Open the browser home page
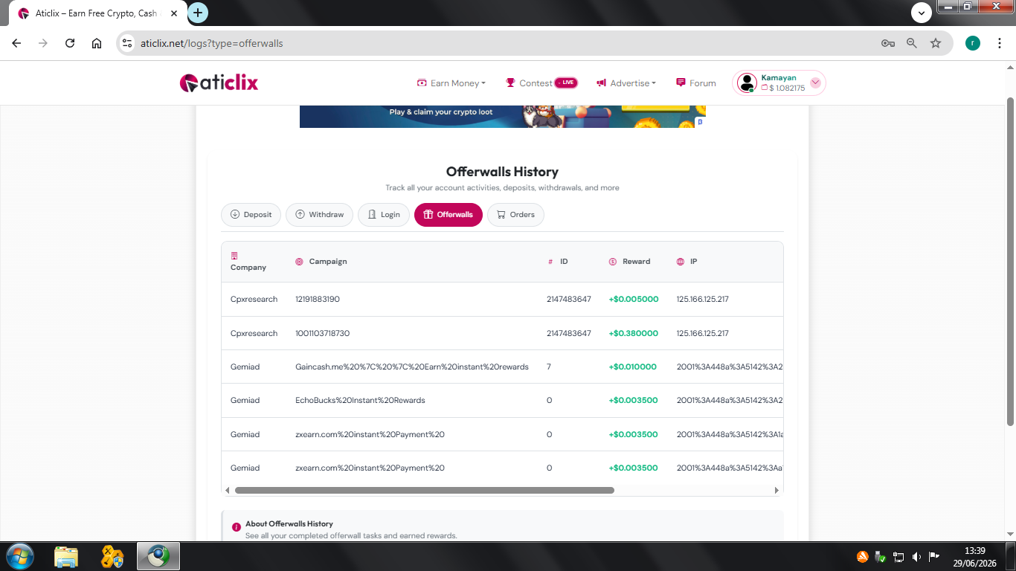Viewport: 1016px width, 571px height. [x=97, y=43]
